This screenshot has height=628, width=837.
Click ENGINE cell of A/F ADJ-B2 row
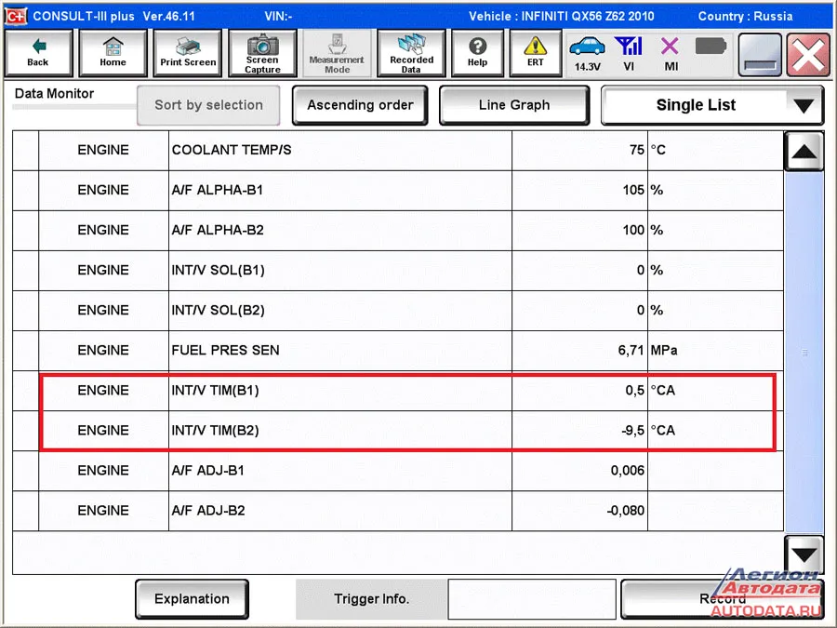click(x=103, y=511)
